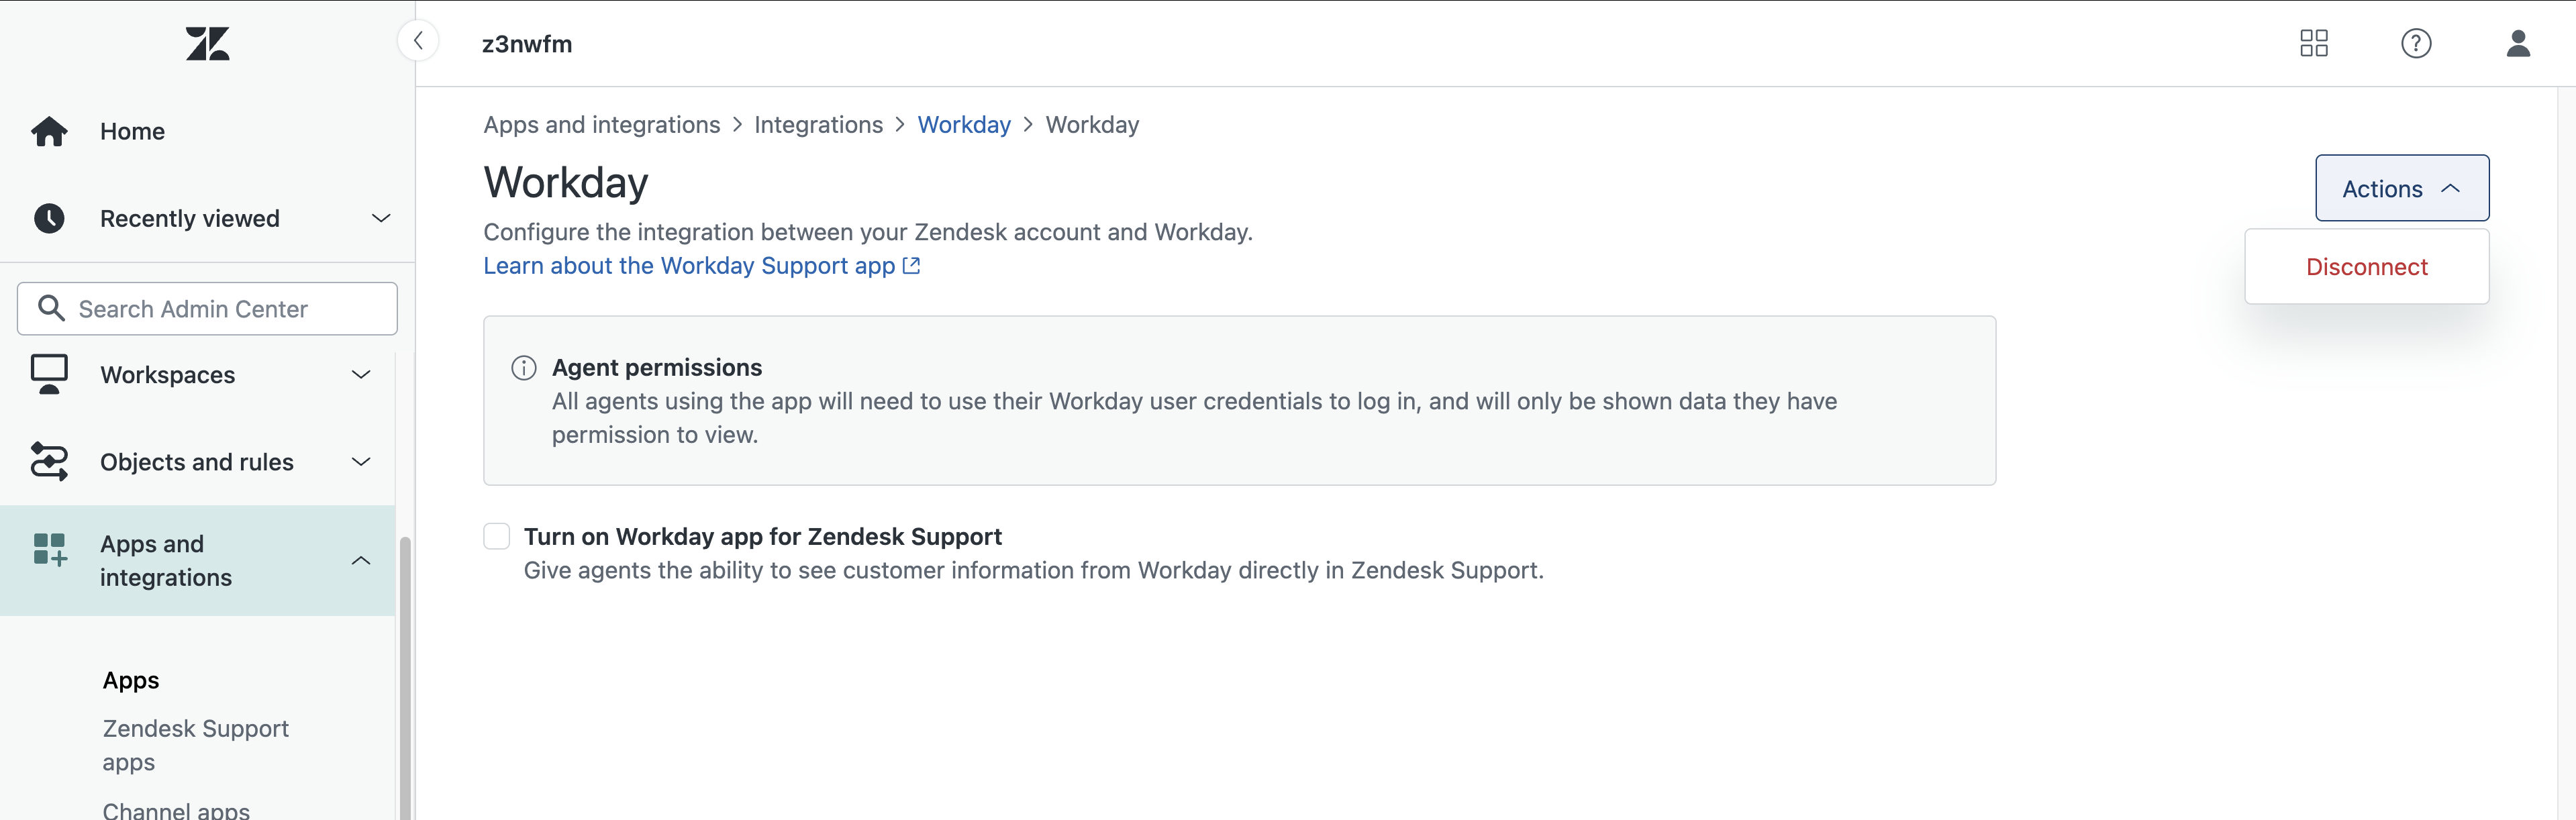Click the Apps section heading in the sidebar
Viewport: 2576px width, 820px height.
click(131, 680)
